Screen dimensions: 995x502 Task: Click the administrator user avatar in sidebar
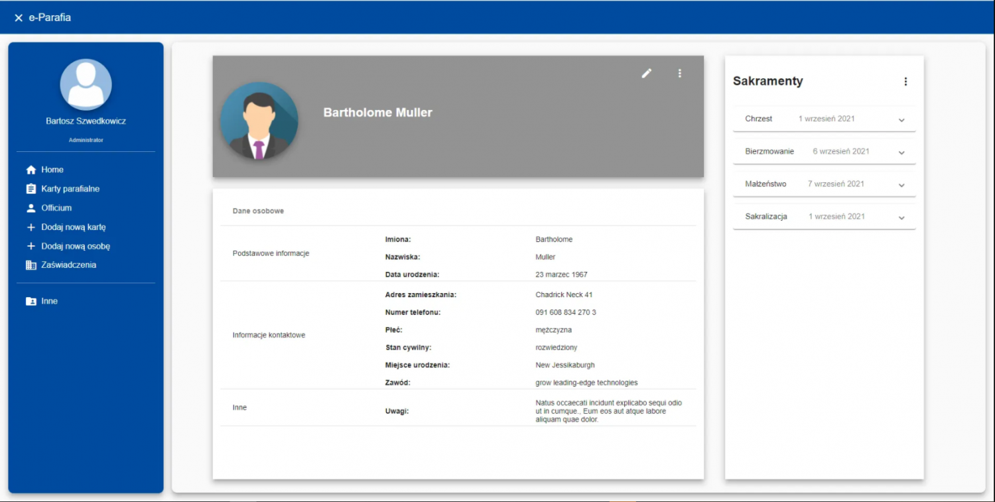[x=86, y=84]
